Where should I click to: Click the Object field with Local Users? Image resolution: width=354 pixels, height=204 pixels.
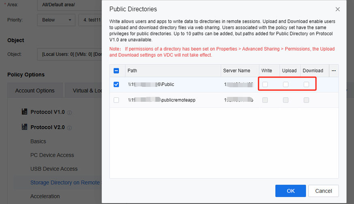[71, 54]
